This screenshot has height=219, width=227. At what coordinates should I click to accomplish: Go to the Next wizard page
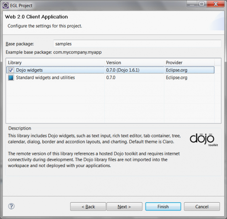(x=124, y=207)
